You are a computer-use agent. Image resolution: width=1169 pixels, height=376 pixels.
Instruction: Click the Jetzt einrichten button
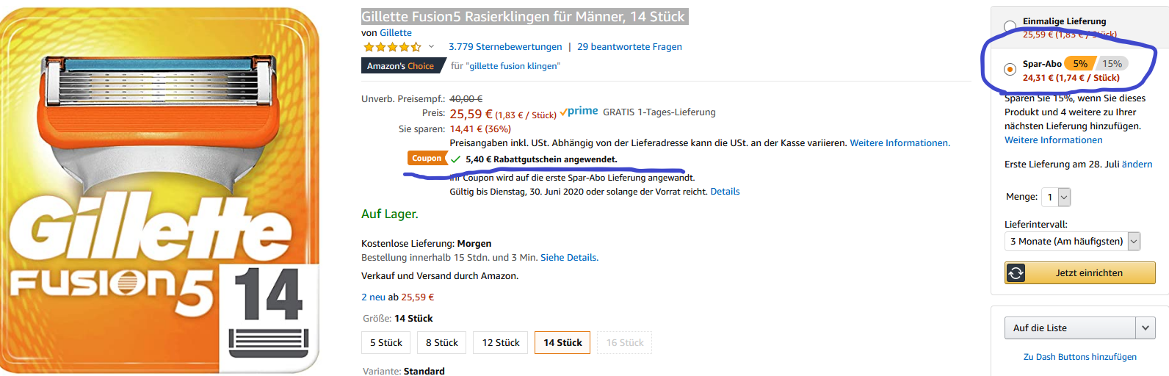click(x=1080, y=273)
